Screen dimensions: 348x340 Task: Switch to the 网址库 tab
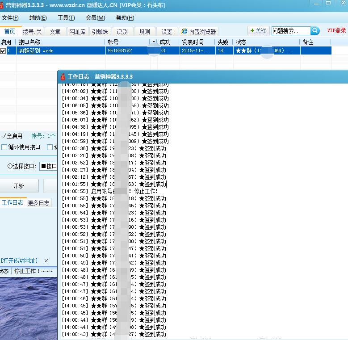coord(77,32)
